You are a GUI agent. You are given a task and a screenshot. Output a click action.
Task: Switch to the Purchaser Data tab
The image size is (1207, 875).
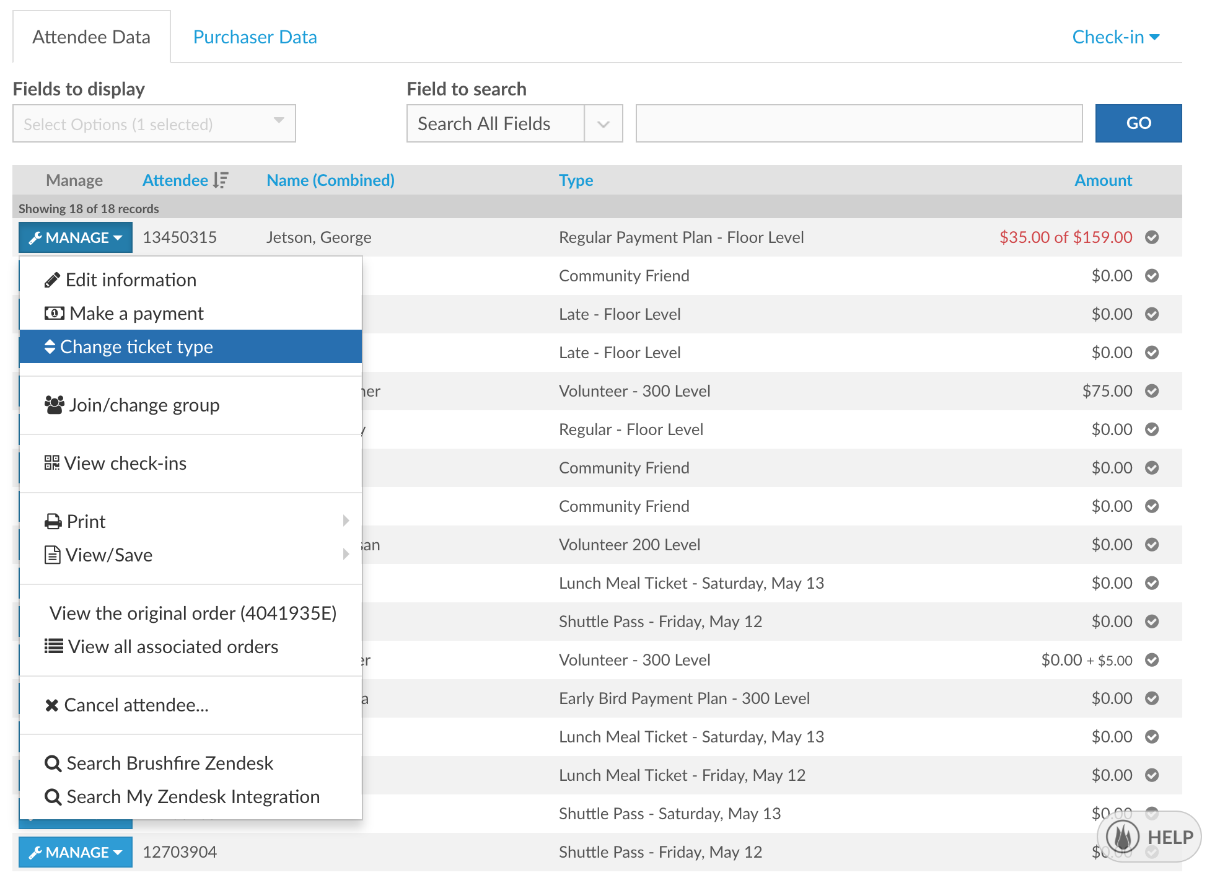pyautogui.click(x=255, y=37)
